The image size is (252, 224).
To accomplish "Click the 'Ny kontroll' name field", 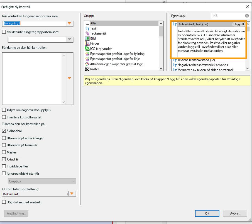I will 34,23.
